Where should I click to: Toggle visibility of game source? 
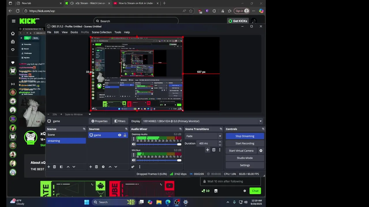[x=120, y=135]
